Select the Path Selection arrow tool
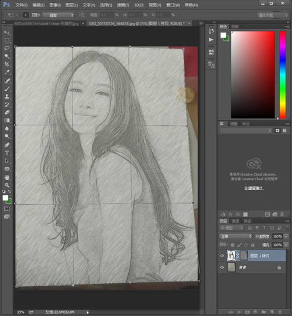The image size is (292, 316). click(x=7, y=161)
